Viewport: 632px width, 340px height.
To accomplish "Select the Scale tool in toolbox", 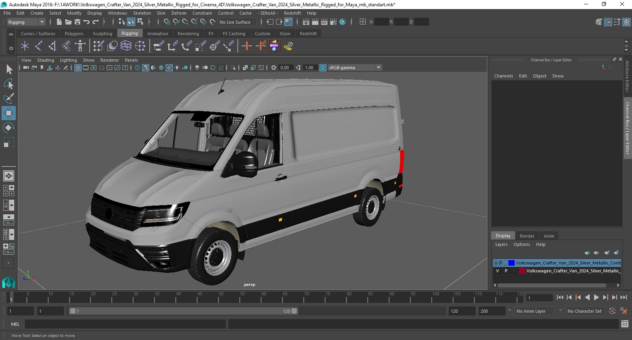I will pyautogui.click(x=9, y=142).
